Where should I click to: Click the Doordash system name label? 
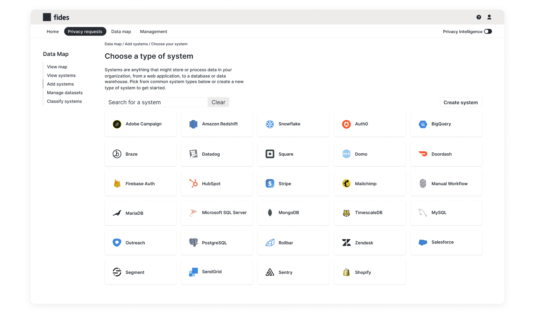pyautogui.click(x=442, y=154)
